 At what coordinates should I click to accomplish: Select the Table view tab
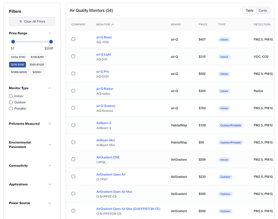pos(250,11)
